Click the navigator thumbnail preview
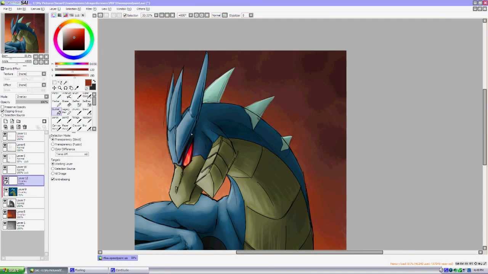488x274 pixels. pyautogui.click(x=24, y=33)
